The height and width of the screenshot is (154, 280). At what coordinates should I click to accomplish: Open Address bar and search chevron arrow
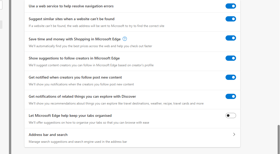click(234, 134)
